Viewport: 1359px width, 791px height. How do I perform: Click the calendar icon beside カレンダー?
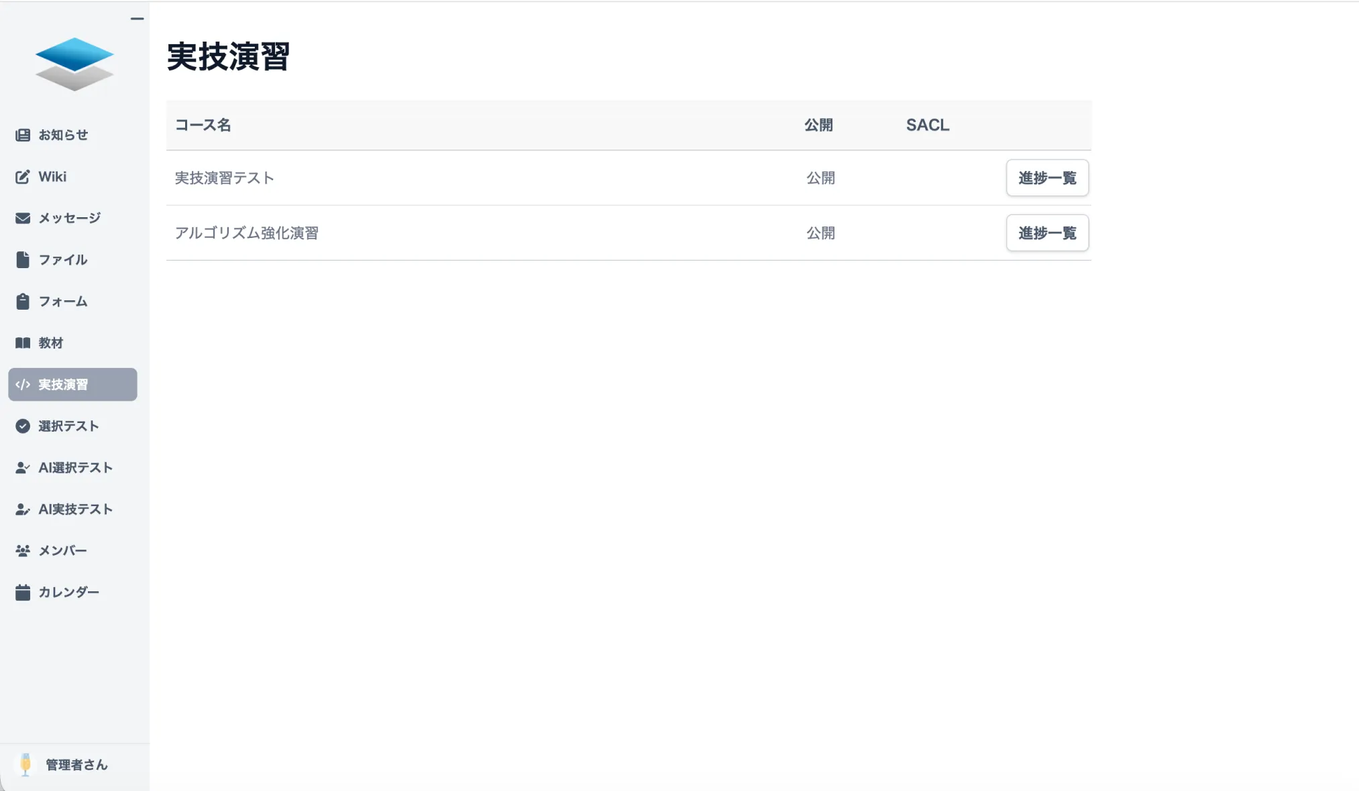(23, 593)
